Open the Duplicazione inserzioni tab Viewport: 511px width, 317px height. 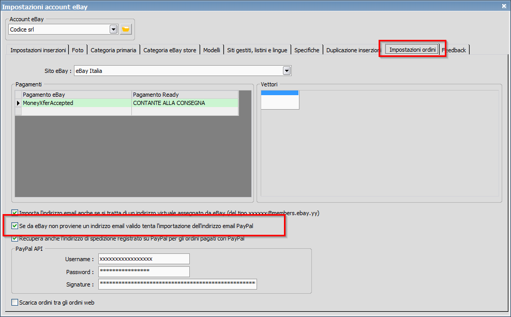coord(354,50)
